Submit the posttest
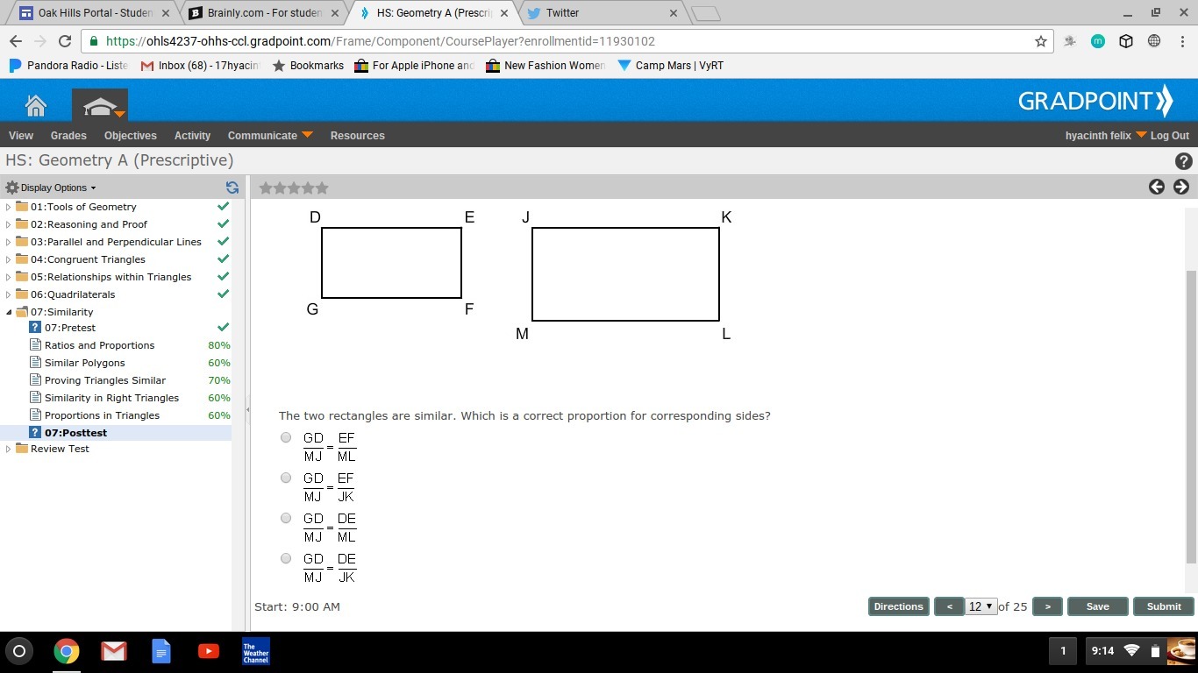This screenshot has height=673, width=1198. click(x=1164, y=606)
